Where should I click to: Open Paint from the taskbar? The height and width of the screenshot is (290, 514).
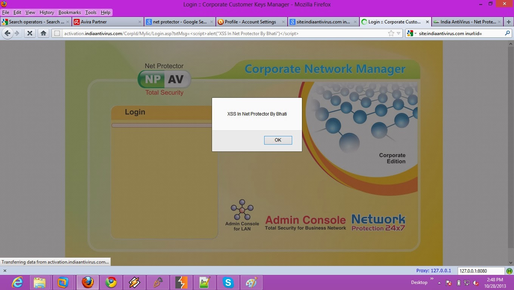[x=251, y=282]
